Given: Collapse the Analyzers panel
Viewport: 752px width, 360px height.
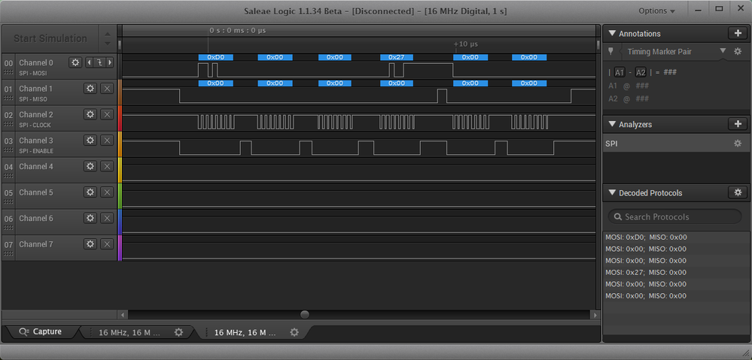Looking at the screenshot, I should (611, 124).
